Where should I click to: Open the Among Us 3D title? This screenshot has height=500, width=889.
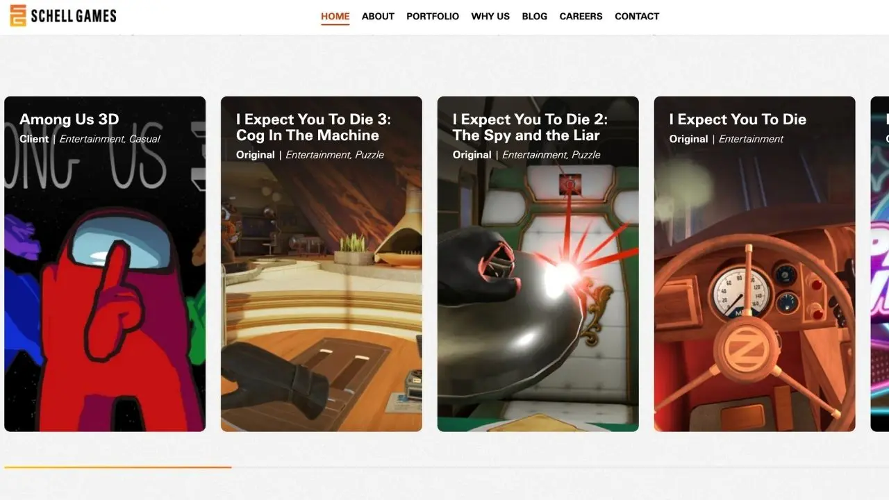pos(69,119)
